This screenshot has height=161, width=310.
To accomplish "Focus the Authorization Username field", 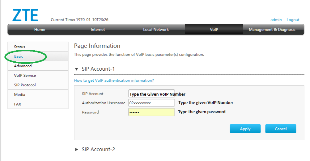I will click(151, 103).
